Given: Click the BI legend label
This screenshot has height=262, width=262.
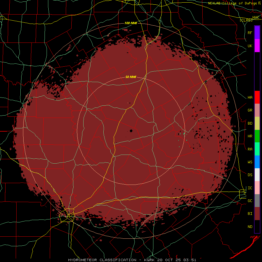Looking at the screenshot, I should tap(250, 214).
